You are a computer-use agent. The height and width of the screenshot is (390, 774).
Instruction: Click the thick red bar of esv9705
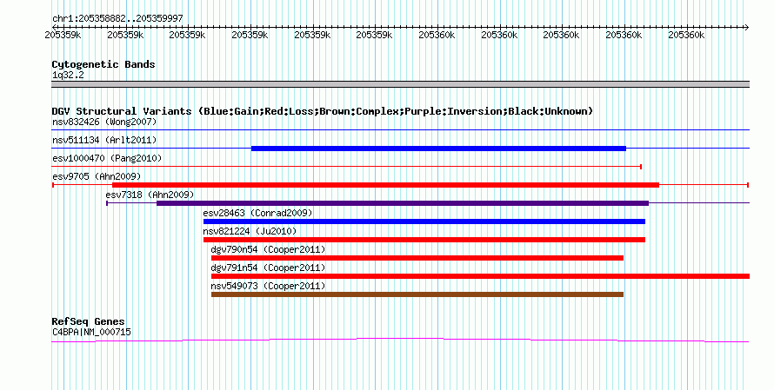coord(385,185)
